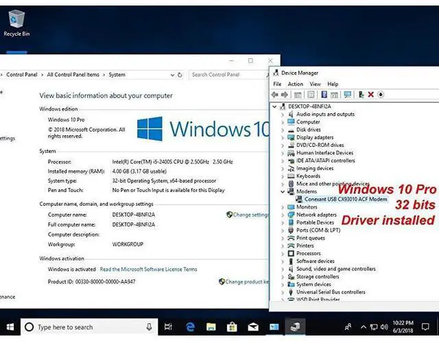This screenshot has width=439, height=341.
Task: Select Print queues category
Action: (x=311, y=238)
